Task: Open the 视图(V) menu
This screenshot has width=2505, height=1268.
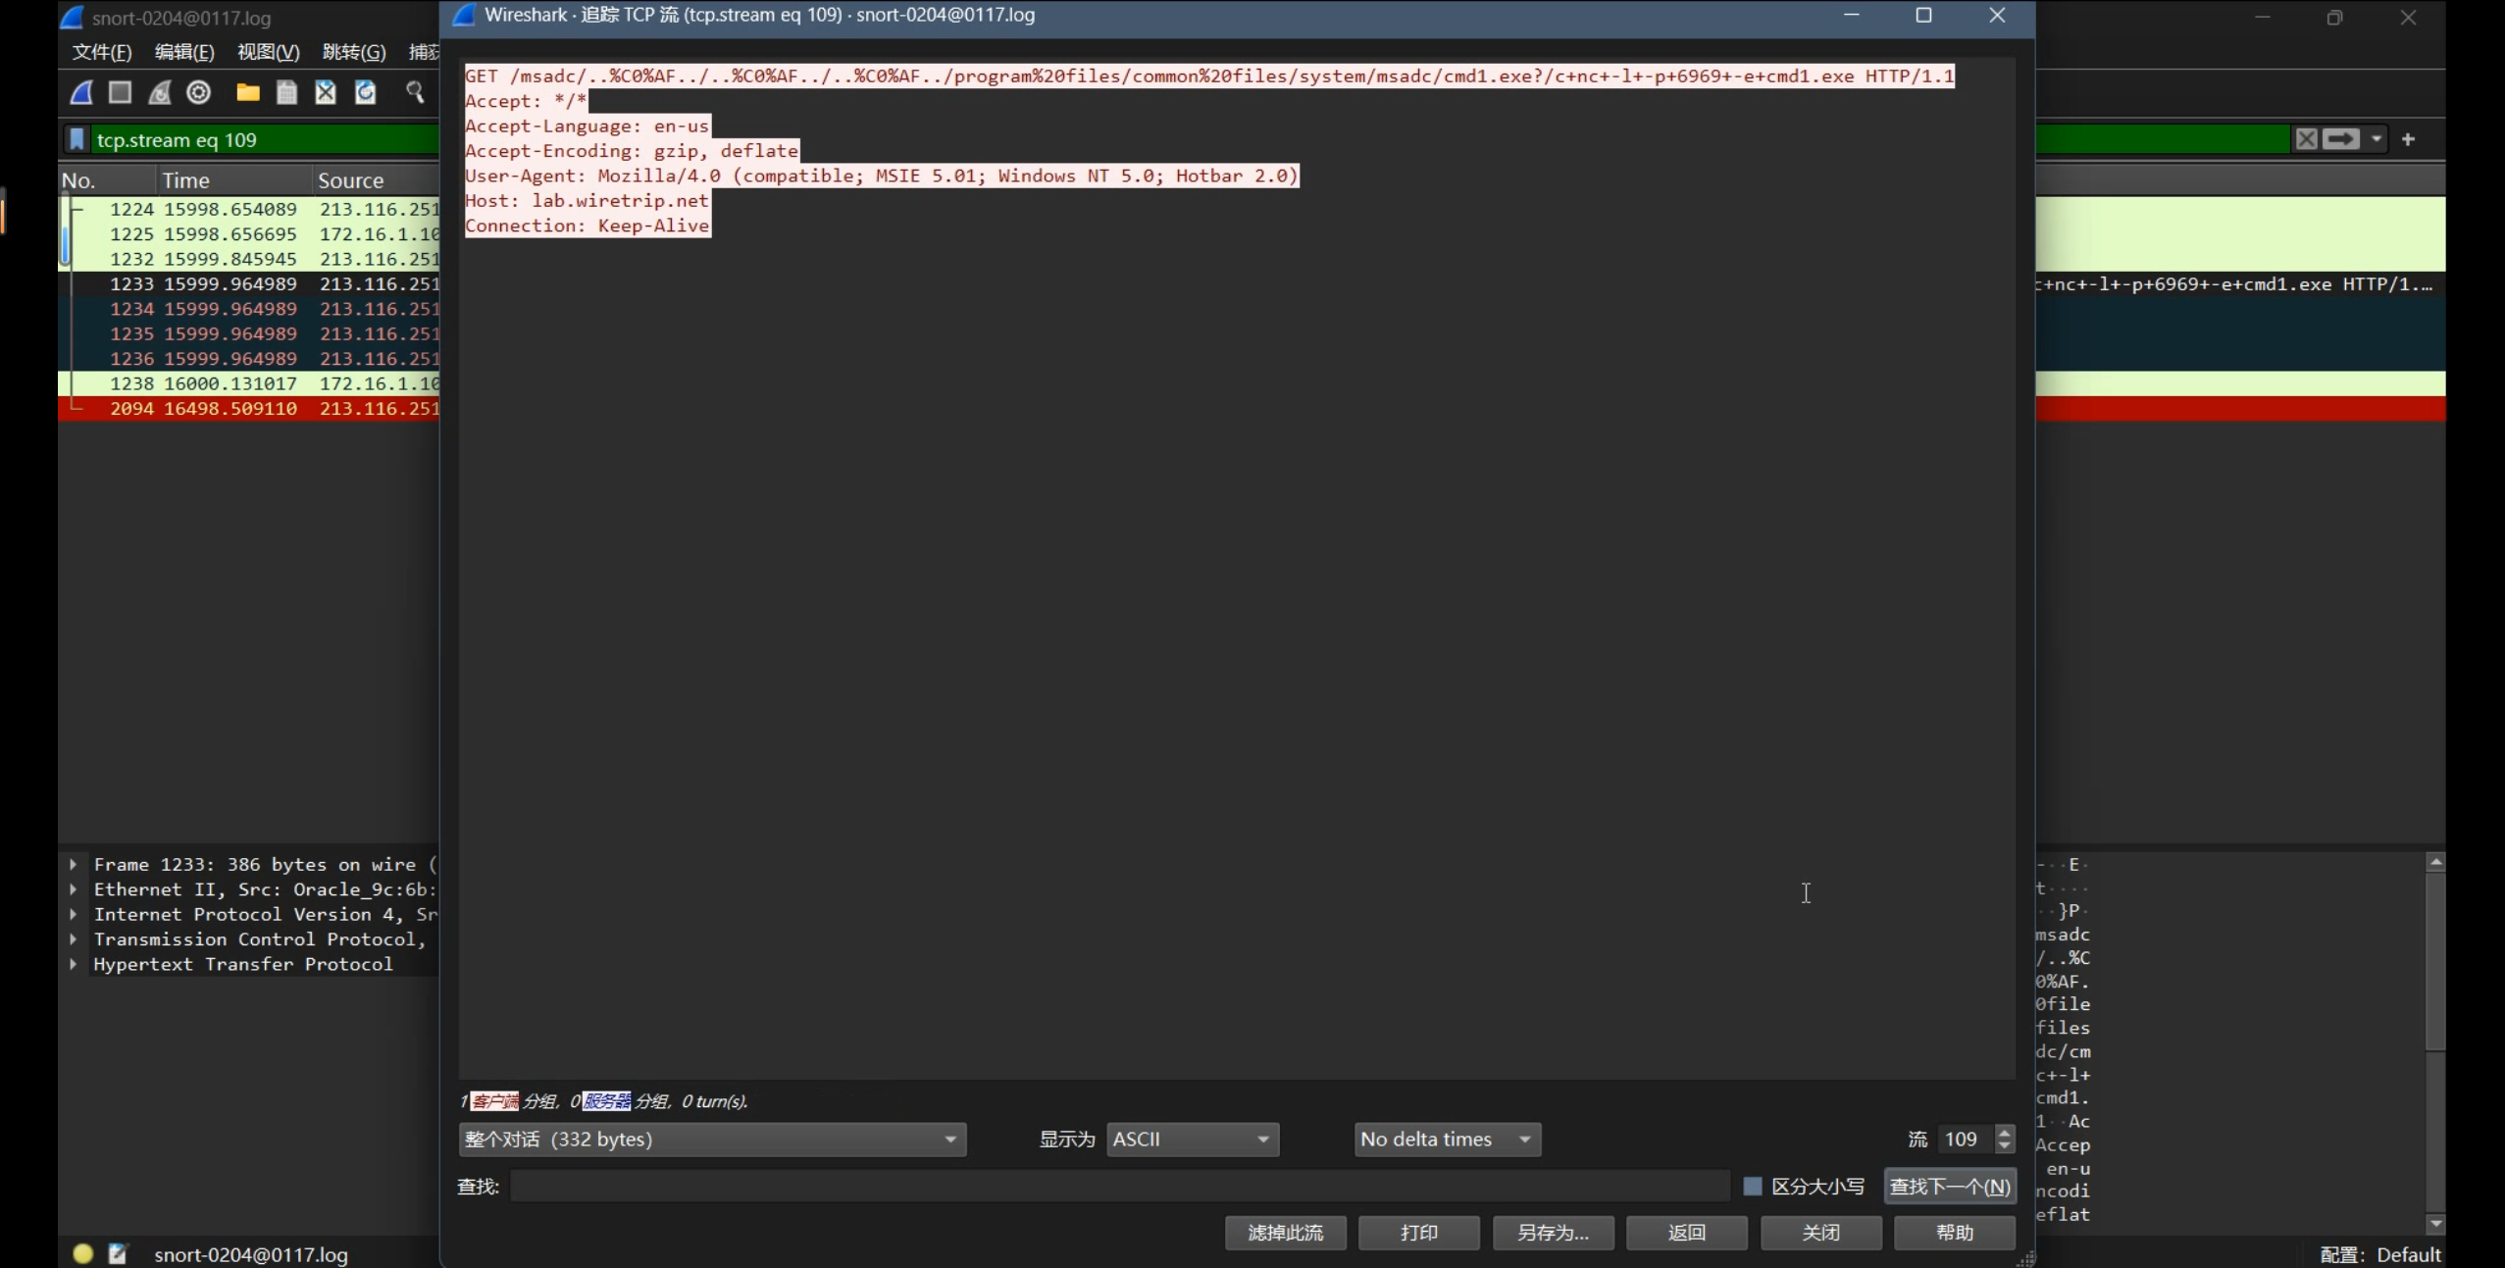Action: click(268, 52)
